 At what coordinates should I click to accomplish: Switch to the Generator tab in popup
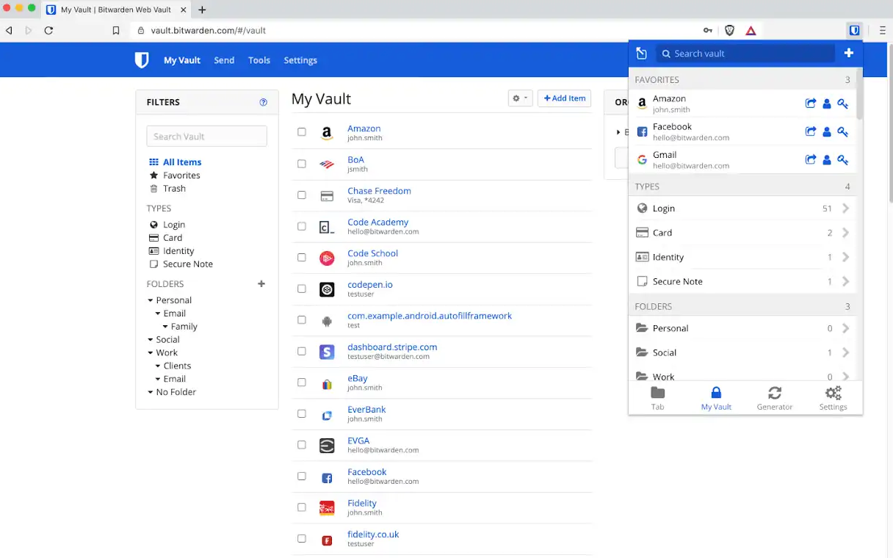click(x=774, y=398)
